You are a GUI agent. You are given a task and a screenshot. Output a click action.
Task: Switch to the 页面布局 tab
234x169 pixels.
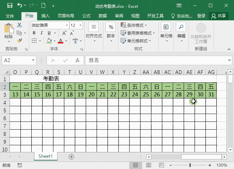point(66,16)
